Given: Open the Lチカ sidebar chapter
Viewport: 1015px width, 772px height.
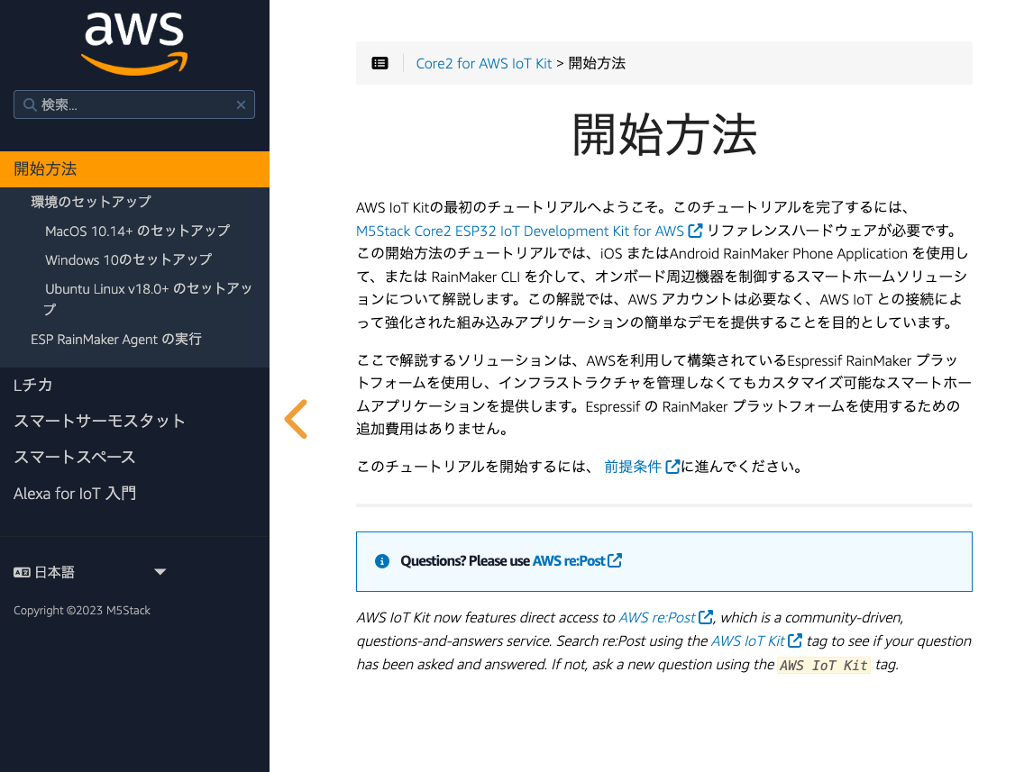Looking at the screenshot, I should click(x=33, y=386).
